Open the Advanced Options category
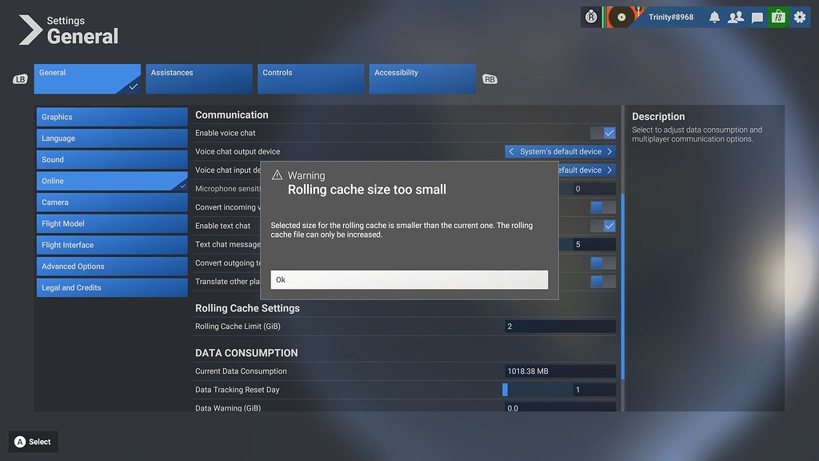 click(112, 266)
